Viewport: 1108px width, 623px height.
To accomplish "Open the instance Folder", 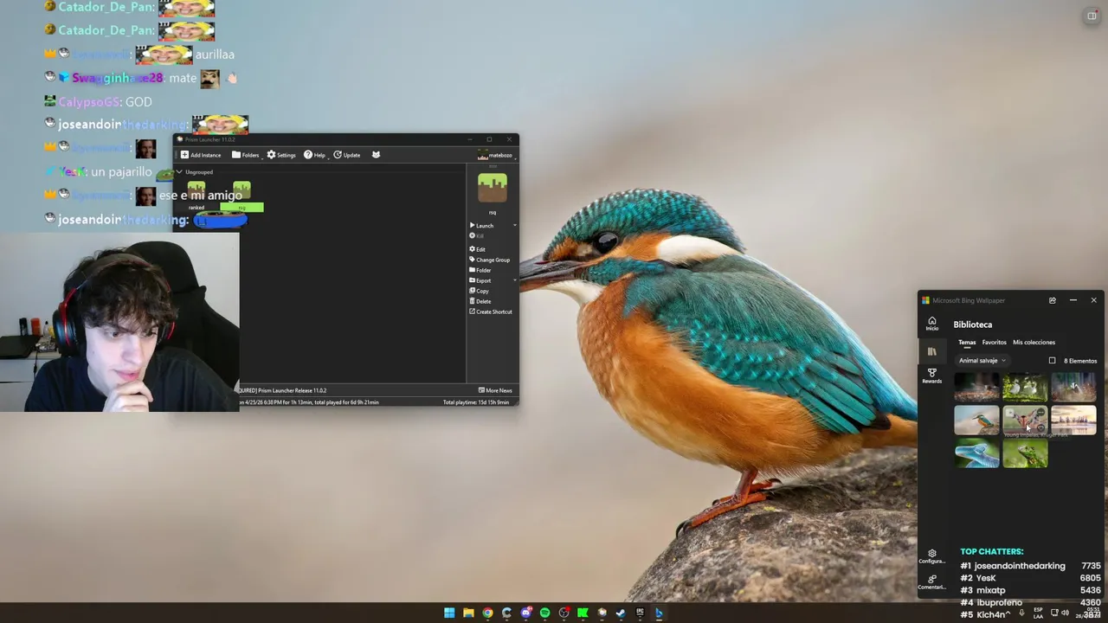I will coord(480,270).
